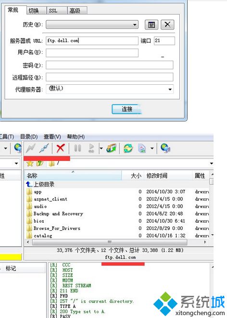The width and height of the screenshot is (227, 318).
Task: Click the globe icon at toolbar end
Action: [165, 148]
